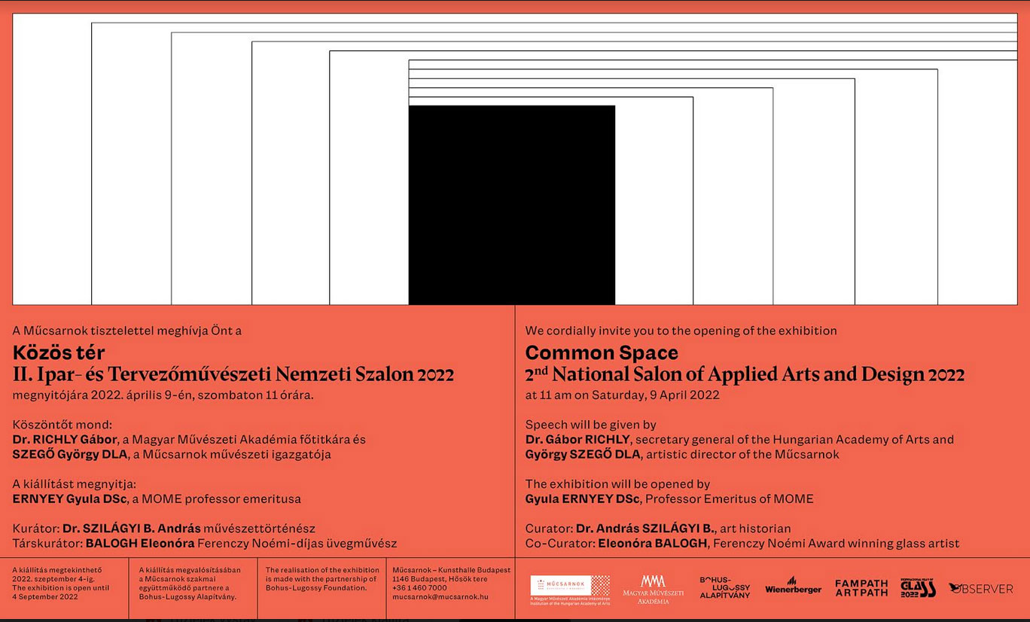The height and width of the screenshot is (622, 1030).
Task: Select the name 'ERNYEY Gyula DSc'
Action: click(x=69, y=499)
